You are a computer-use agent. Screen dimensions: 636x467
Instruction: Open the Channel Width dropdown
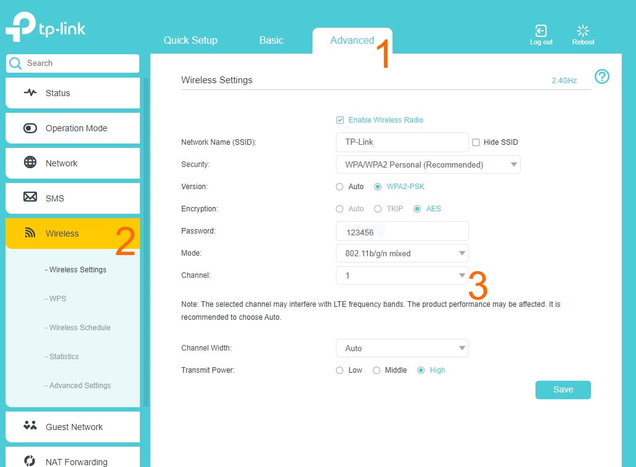402,348
